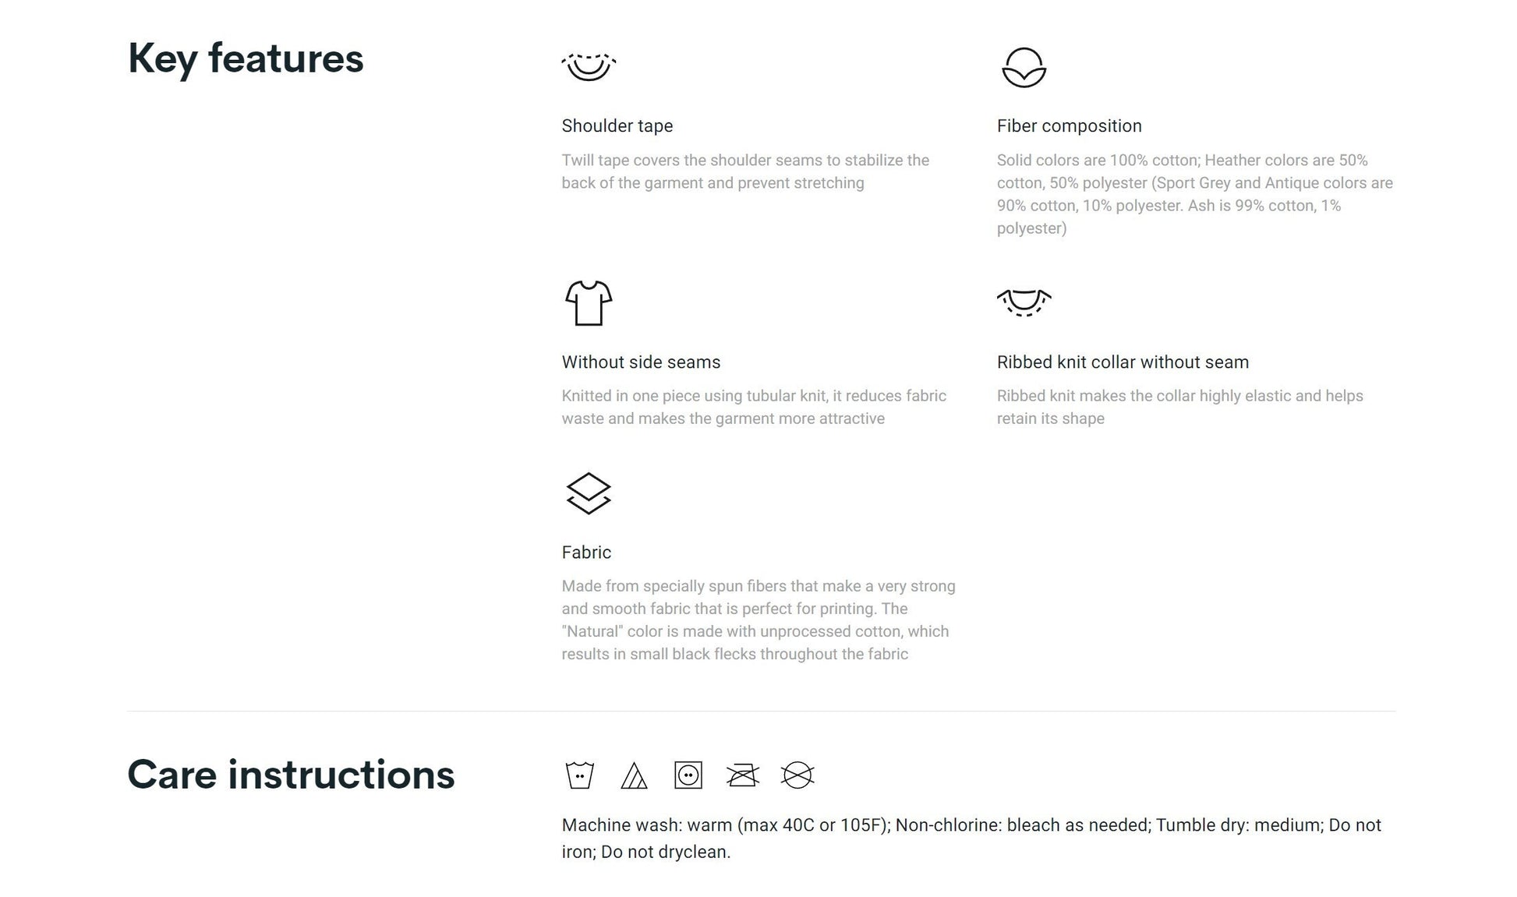
Task: Click the Fiber composition title
Action: pos(1069,125)
